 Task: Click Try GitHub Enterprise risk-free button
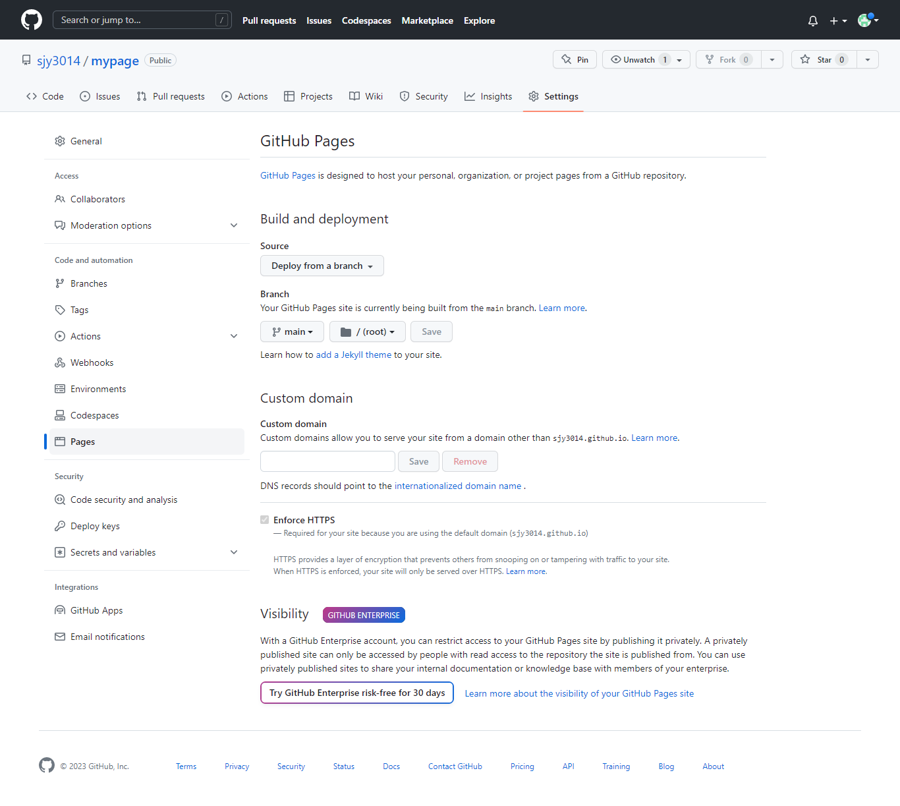(x=357, y=693)
